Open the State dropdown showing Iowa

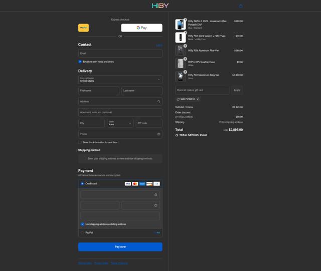pyautogui.click(x=120, y=123)
